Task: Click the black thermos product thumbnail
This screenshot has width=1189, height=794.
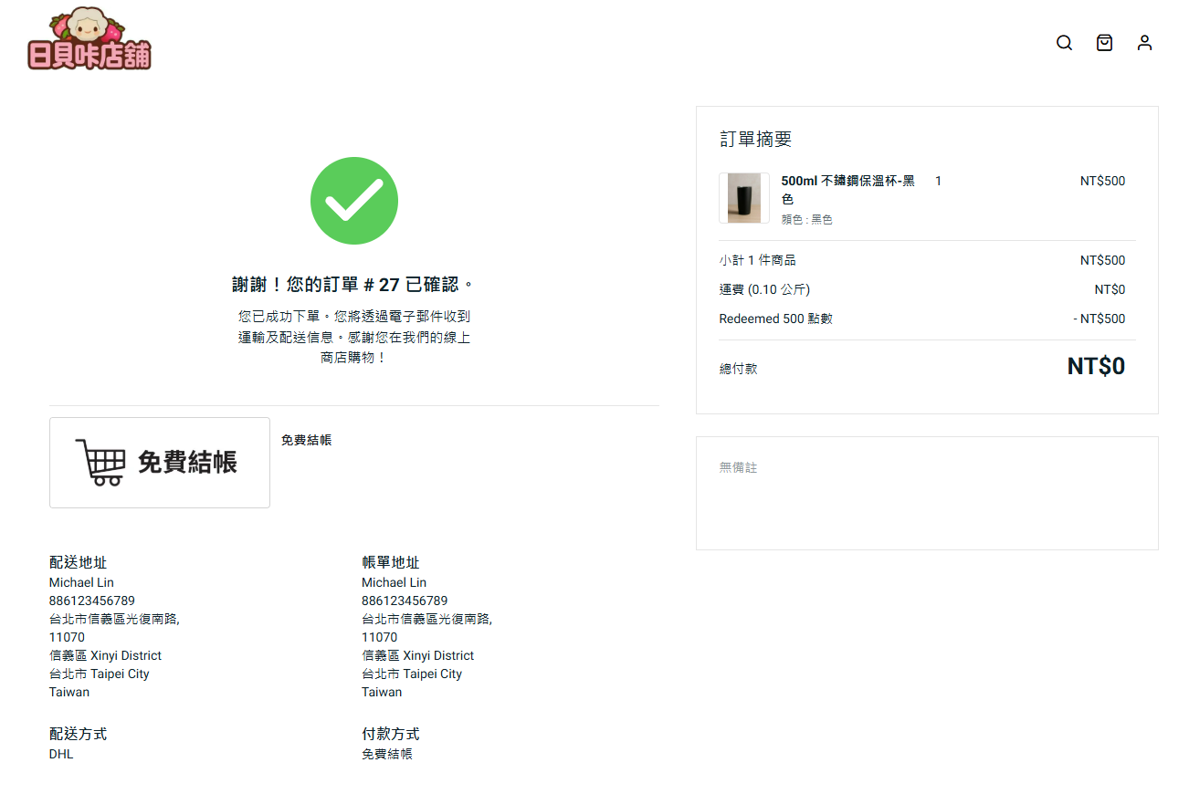Action: [743, 198]
